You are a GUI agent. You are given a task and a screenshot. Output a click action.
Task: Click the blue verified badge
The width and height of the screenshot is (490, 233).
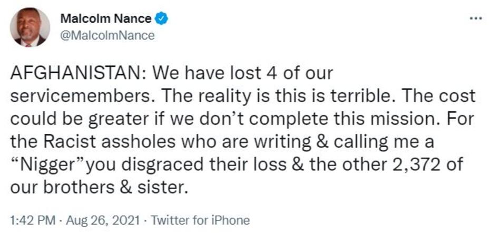162,19
